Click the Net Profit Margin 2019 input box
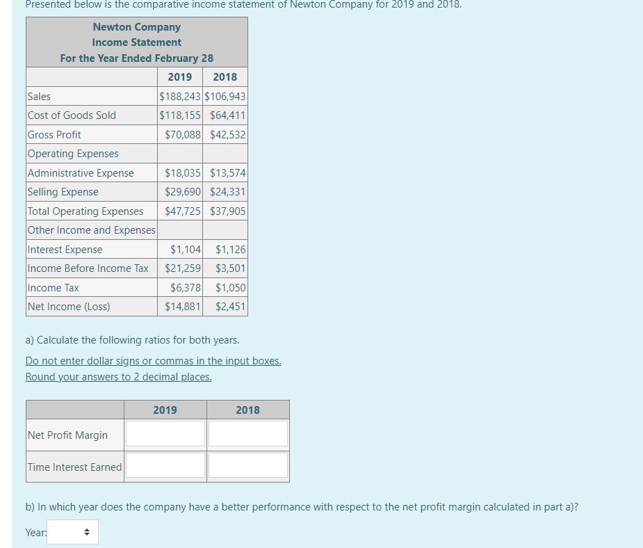Image resolution: width=643 pixels, height=548 pixels. [x=165, y=433]
